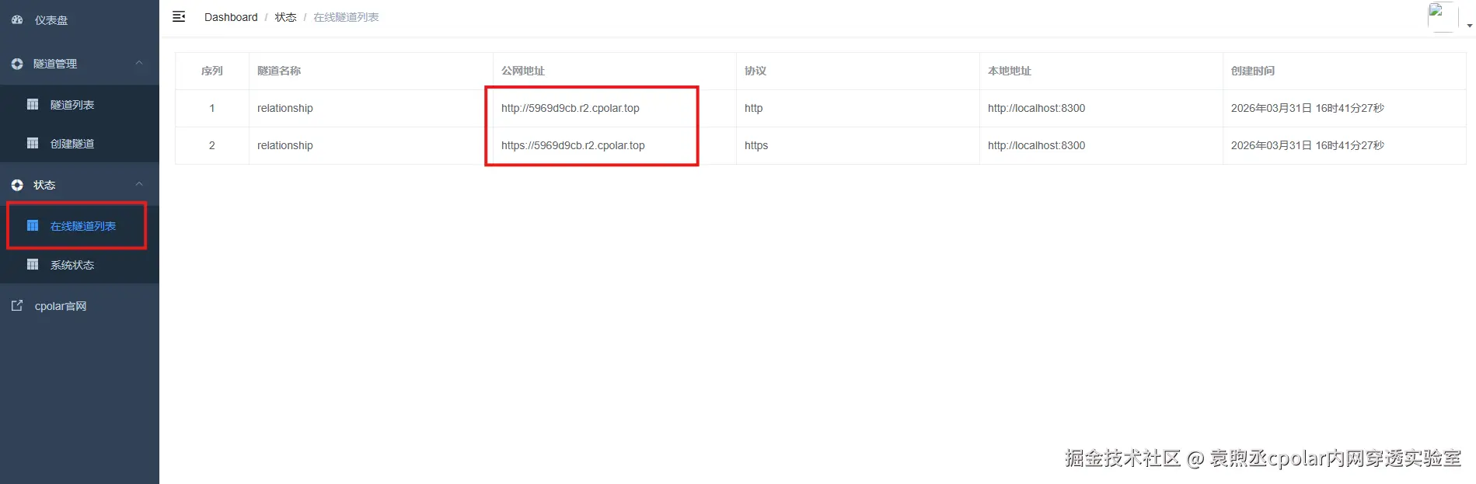This screenshot has width=1476, height=484.
Task: Click localhost:8300 in the https row
Action: pyautogui.click(x=1037, y=145)
